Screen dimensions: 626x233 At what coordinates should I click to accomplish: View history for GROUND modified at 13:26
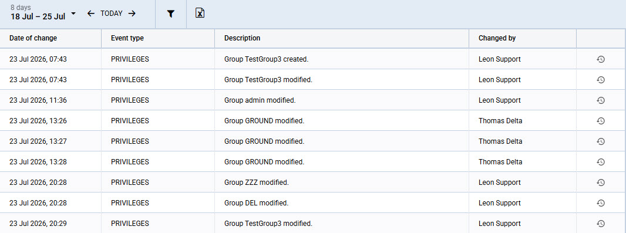600,121
